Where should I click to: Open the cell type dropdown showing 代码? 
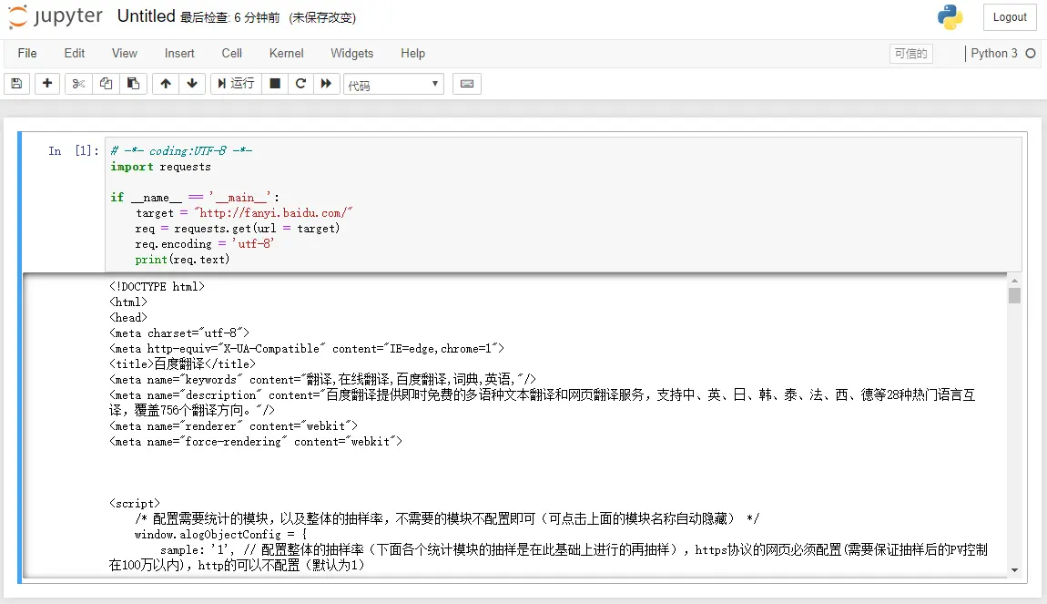click(x=392, y=83)
